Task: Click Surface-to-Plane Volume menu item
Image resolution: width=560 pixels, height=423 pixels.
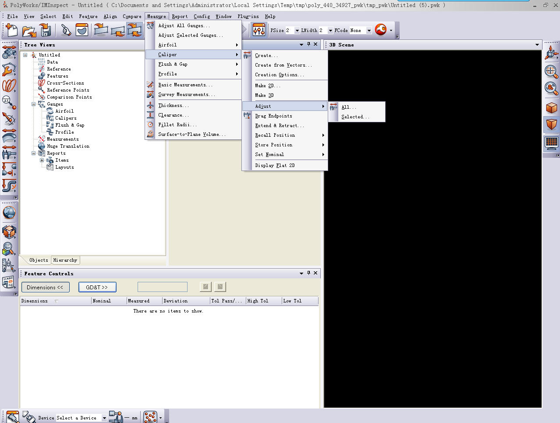Action: [194, 134]
